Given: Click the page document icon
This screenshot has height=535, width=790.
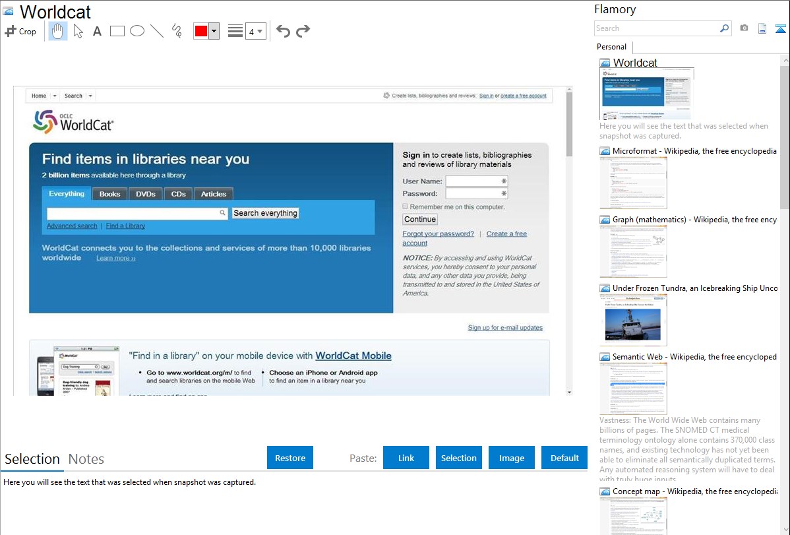Looking at the screenshot, I should [762, 28].
